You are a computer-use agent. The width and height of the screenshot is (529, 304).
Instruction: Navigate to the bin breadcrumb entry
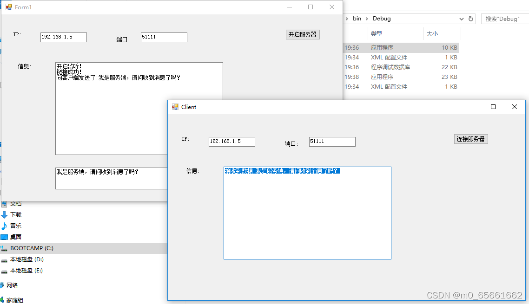(x=357, y=19)
